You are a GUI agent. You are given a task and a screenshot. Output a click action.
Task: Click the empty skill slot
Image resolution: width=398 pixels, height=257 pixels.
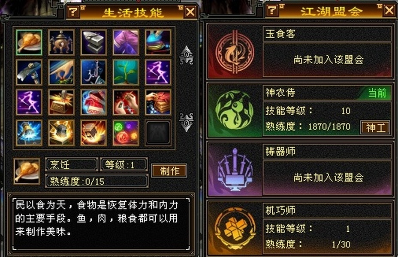pyautogui.click(x=158, y=133)
